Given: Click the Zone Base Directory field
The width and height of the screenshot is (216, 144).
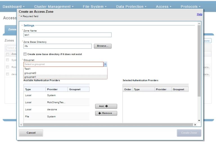Looking at the screenshot, I should point(58,46).
